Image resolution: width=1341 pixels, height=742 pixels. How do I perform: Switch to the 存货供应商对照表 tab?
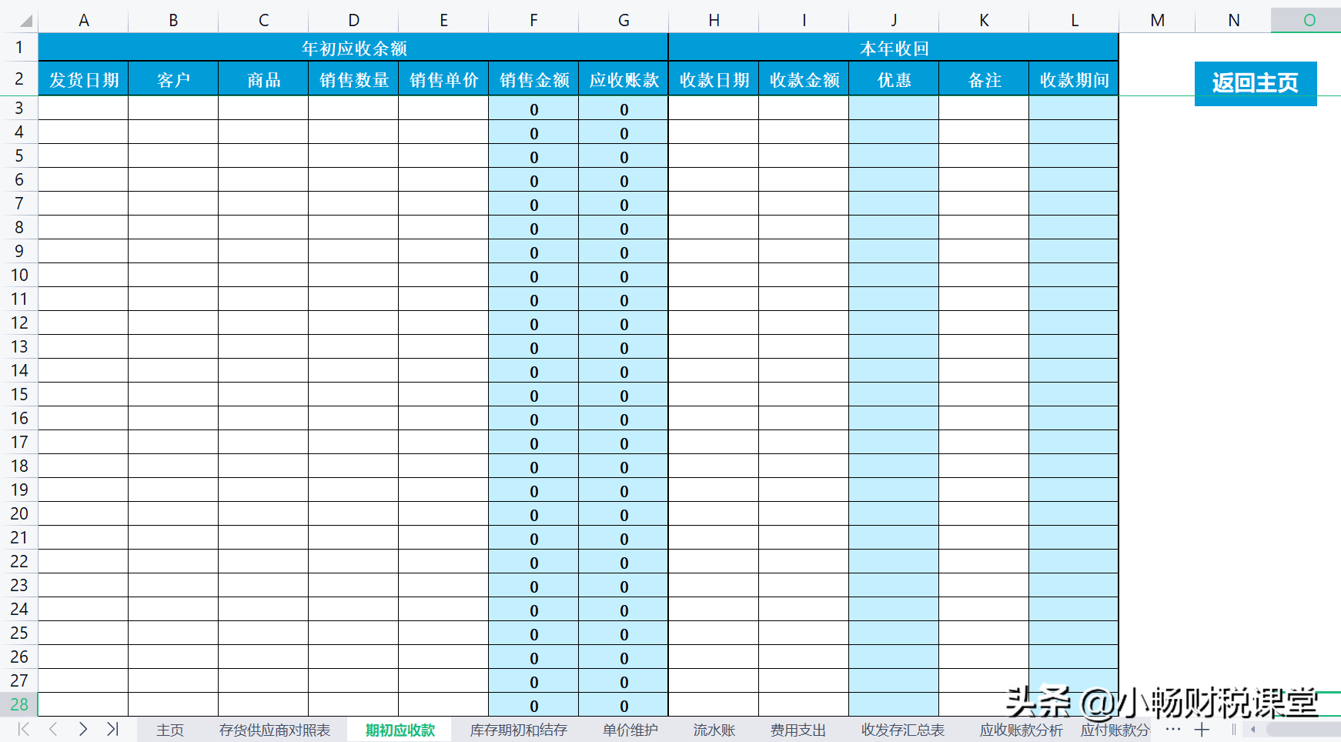(x=274, y=730)
